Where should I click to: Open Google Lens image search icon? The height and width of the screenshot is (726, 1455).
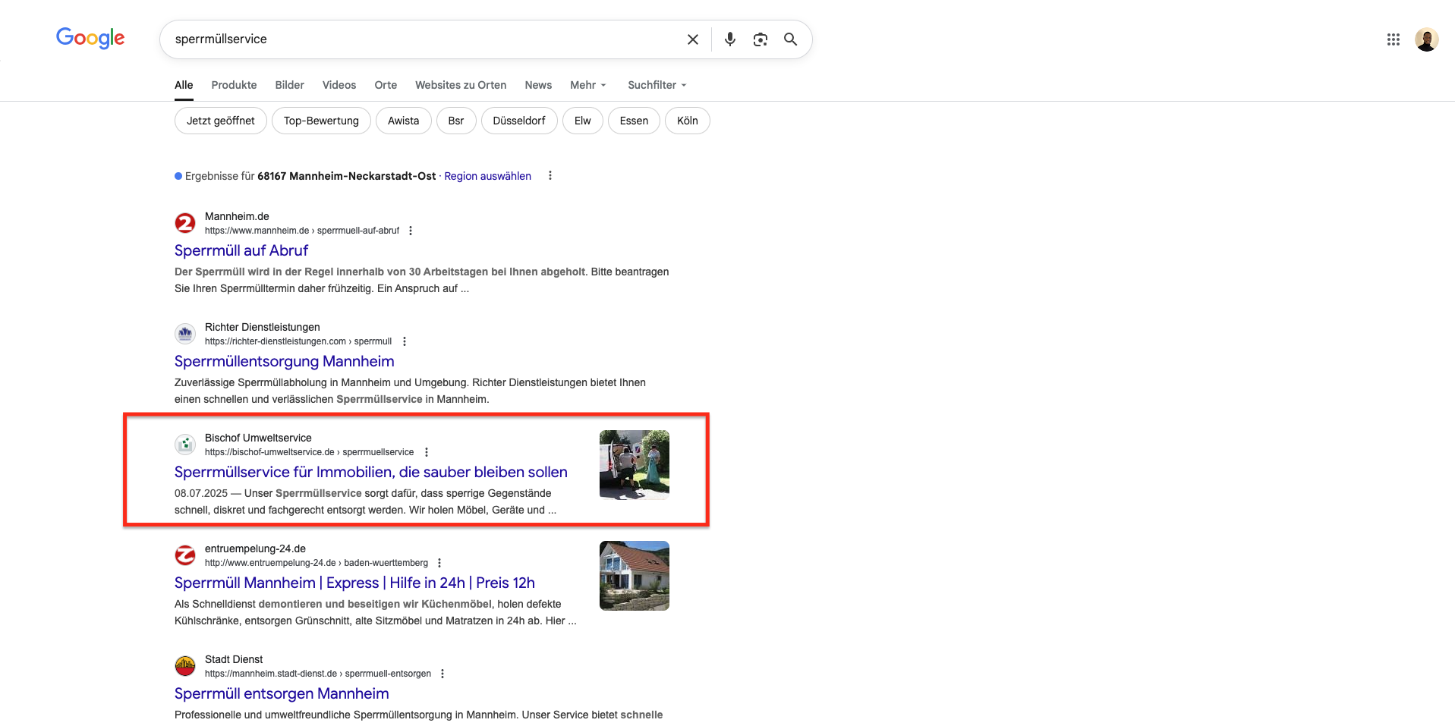tap(760, 39)
